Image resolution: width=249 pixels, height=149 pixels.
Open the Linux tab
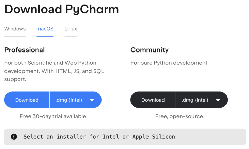click(71, 29)
